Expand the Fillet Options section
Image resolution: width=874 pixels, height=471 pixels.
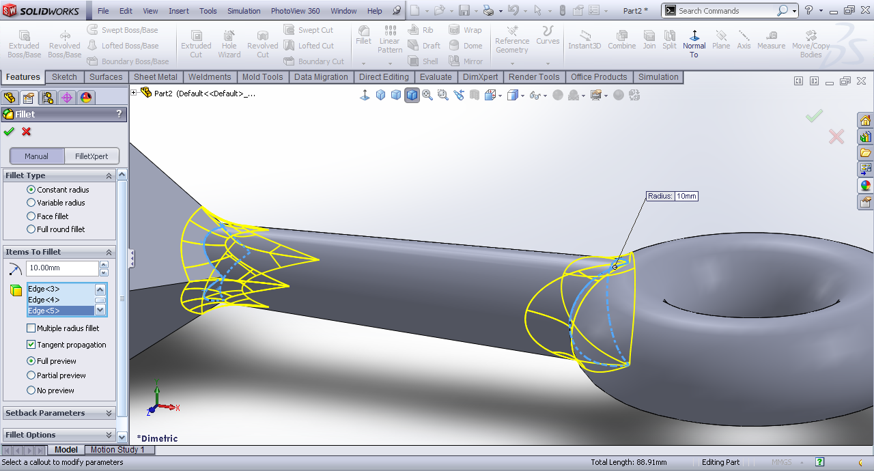(x=109, y=435)
